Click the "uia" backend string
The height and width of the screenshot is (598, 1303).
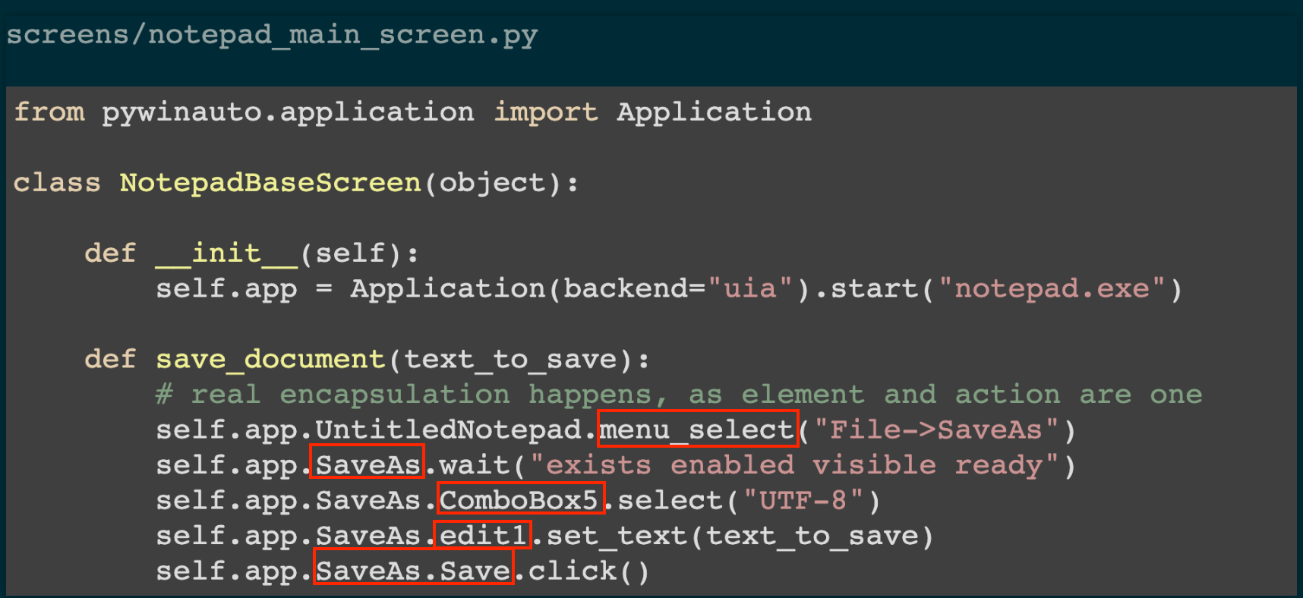click(x=750, y=288)
